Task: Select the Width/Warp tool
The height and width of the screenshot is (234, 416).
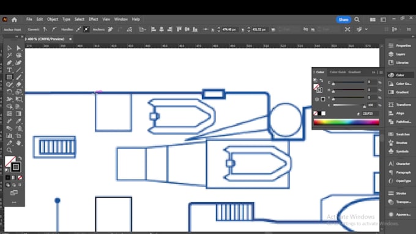Action: [9, 99]
